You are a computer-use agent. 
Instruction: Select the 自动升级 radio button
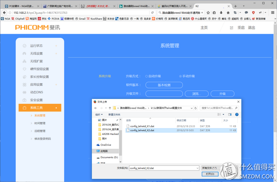tap(146, 76)
